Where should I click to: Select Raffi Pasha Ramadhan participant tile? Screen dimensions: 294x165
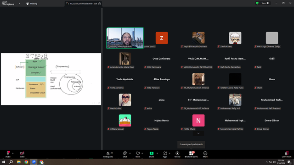(235, 59)
